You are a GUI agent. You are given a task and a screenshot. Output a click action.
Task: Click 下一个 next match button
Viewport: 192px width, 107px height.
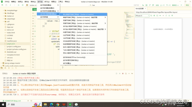(x=168, y=5)
